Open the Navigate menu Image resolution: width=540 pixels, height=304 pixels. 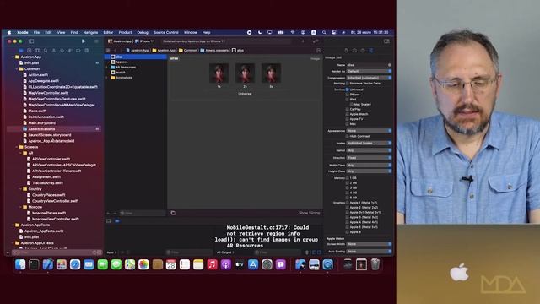[90, 32]
